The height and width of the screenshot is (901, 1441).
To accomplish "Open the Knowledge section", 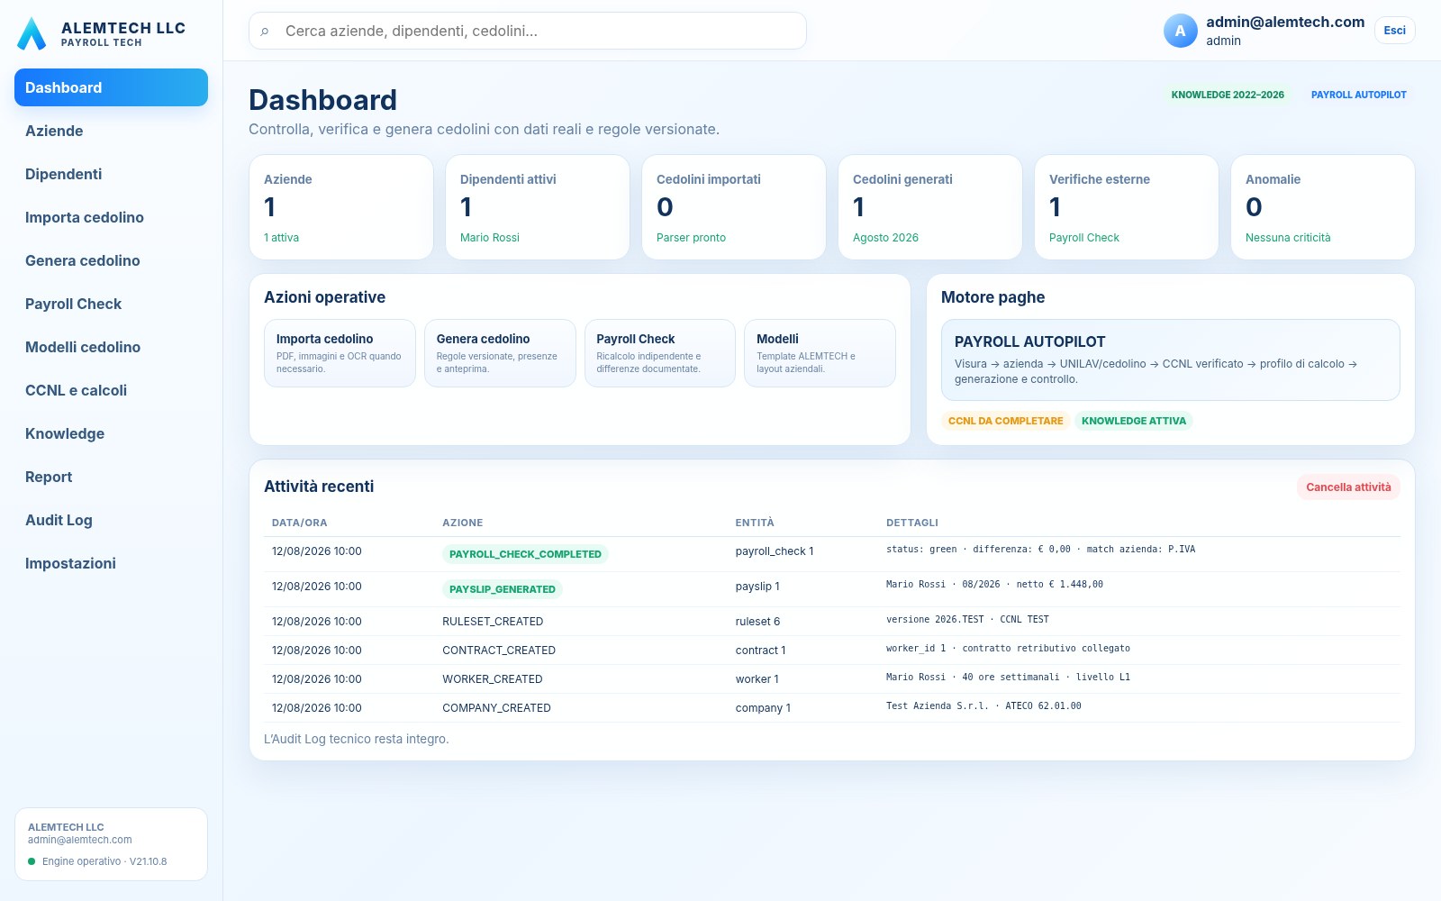I will coord(111,433).
